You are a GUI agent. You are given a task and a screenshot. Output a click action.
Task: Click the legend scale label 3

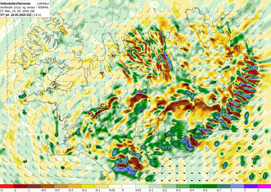tap(245, 190)
